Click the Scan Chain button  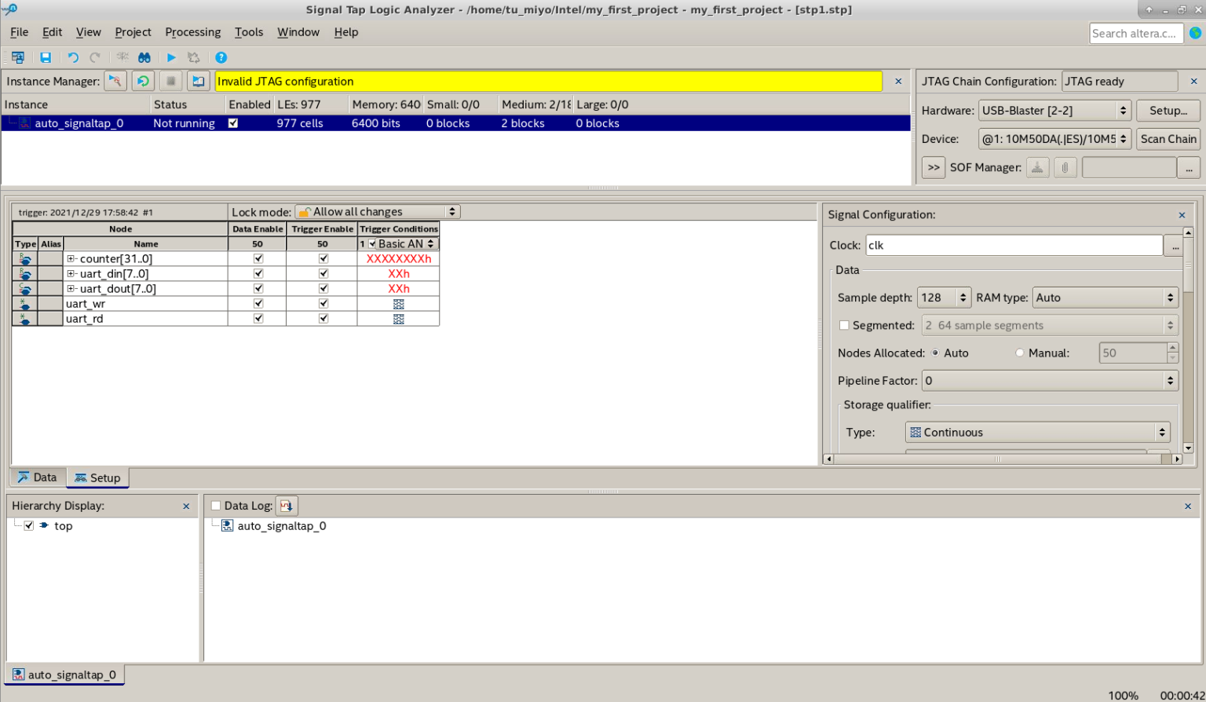coord(1168,139)
